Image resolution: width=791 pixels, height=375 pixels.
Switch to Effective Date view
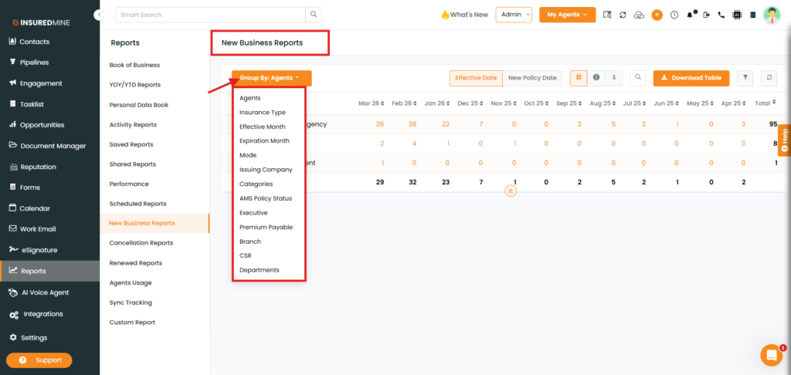point(476,78)
